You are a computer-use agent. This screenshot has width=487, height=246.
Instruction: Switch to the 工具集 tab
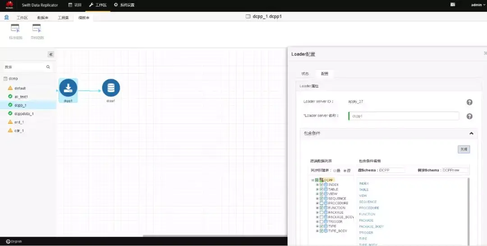[64, 18]
